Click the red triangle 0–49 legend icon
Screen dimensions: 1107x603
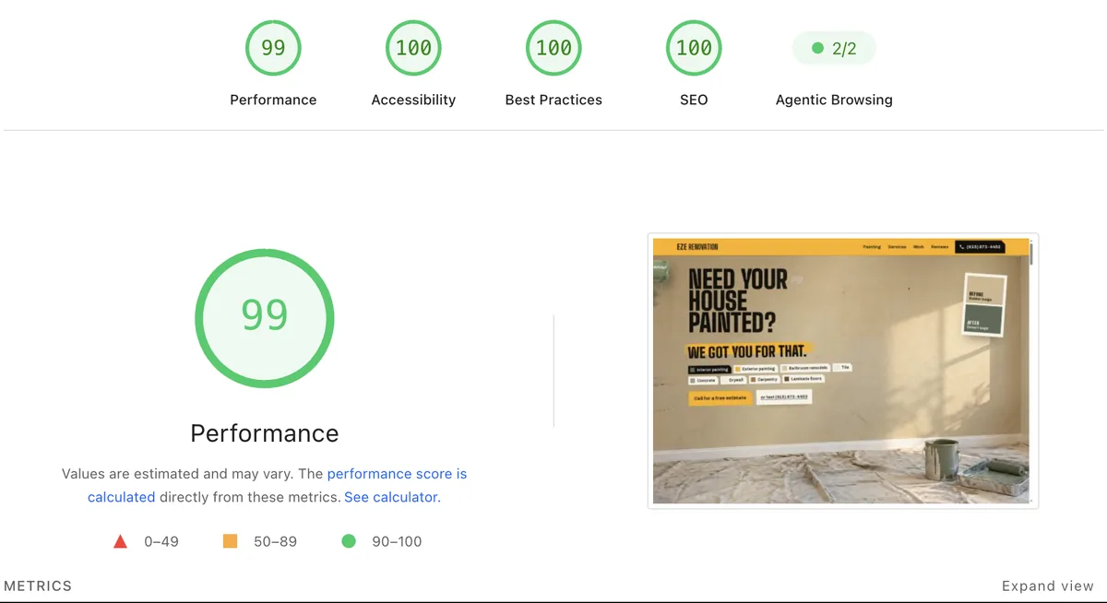pyautogui.click(x=120, y=541)
